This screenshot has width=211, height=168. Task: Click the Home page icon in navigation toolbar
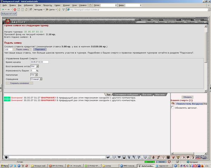point(26,9)
